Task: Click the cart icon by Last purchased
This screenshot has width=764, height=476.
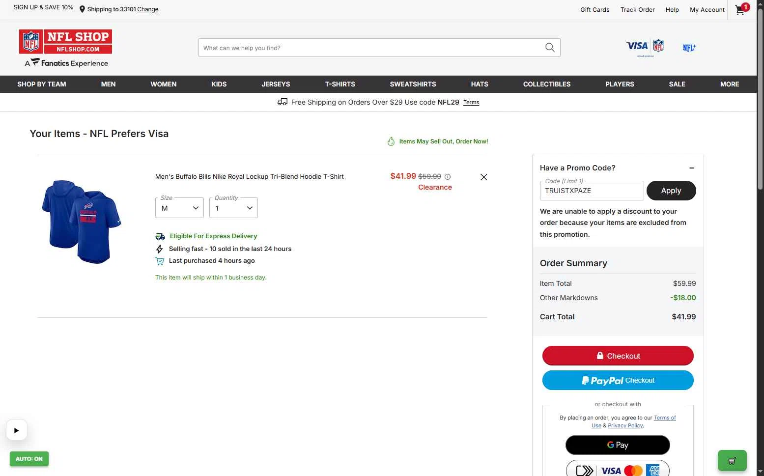Action: (160, 261)
